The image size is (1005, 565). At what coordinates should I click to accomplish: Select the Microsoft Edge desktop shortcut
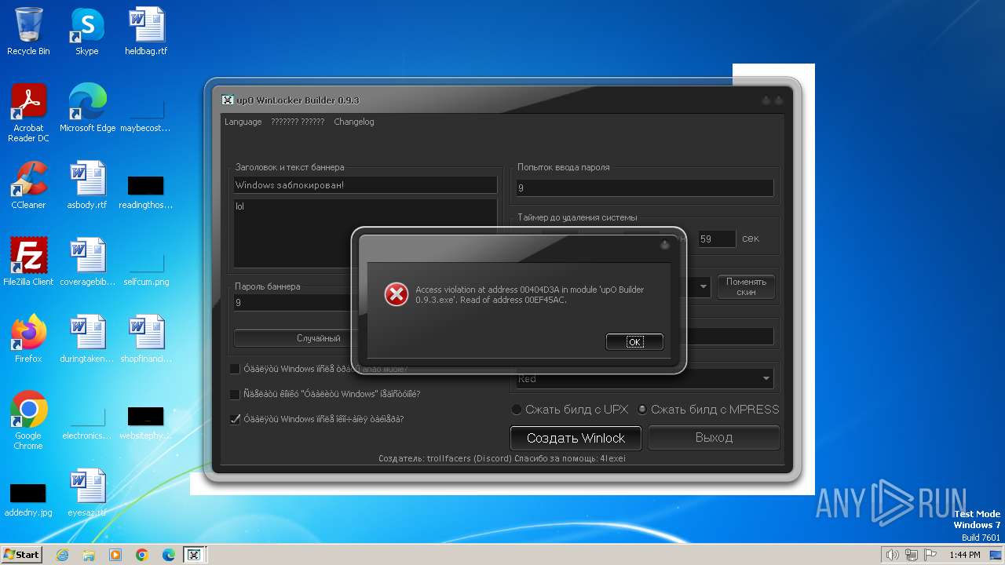tap(87, 108)
